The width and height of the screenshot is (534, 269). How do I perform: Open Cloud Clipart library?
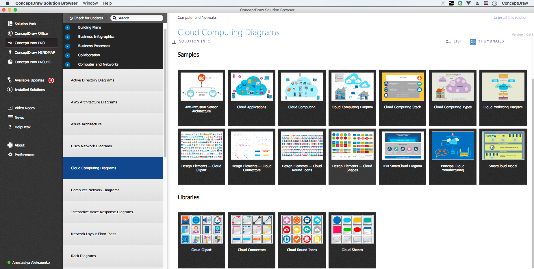pyautogui.click(x=201, y=240)
